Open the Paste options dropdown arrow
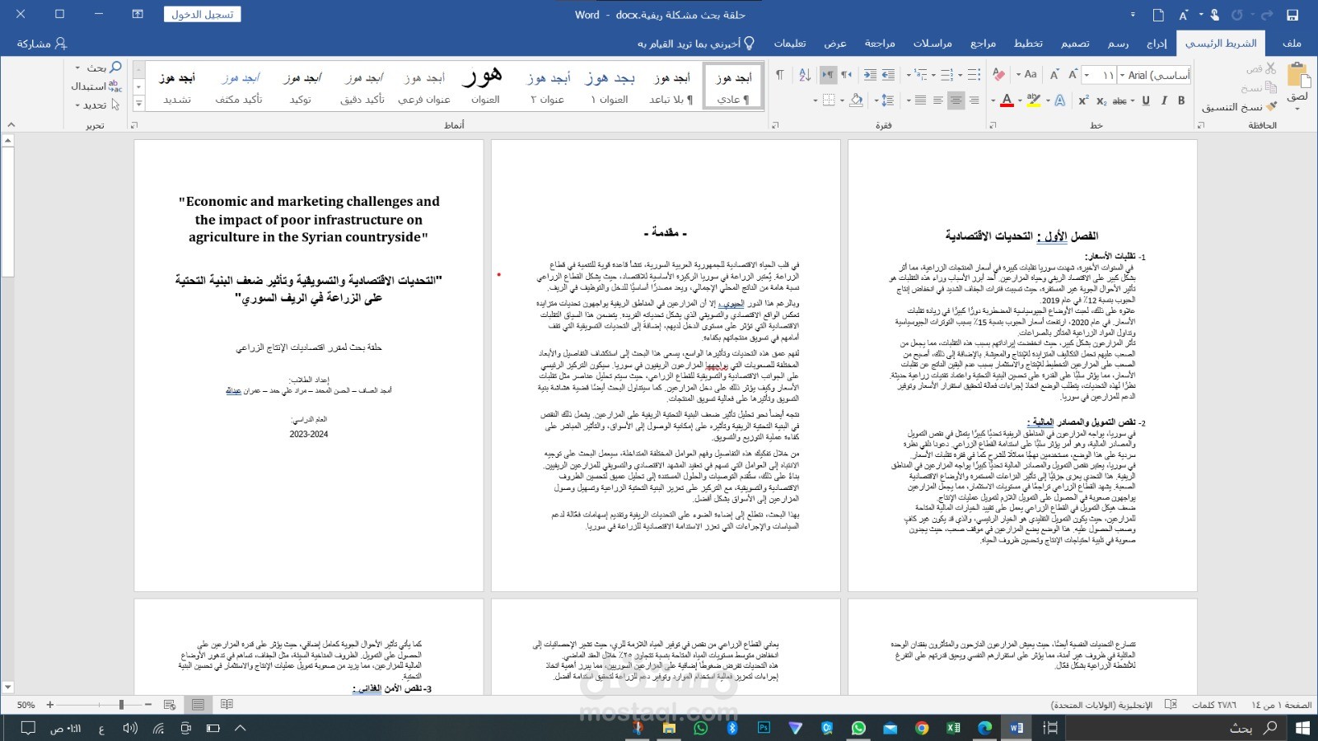 pyautogui.click(x=1298, y=108)
